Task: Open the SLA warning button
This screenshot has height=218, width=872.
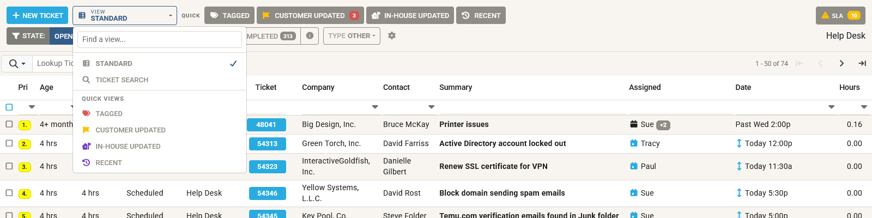Action: point(840,15)
